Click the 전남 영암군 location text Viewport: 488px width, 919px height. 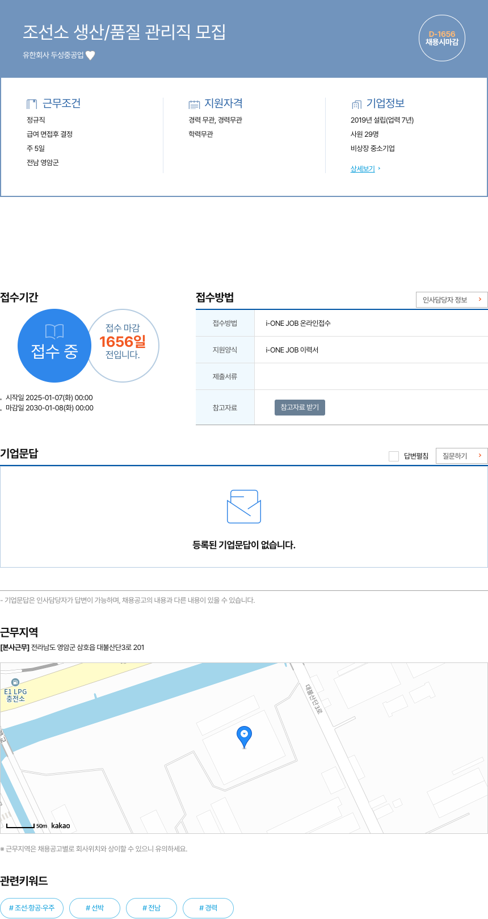[43, 162]
